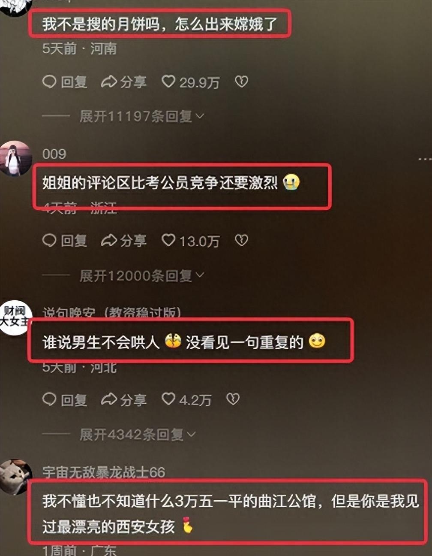The height and width of the screenshot is (556, 432).
Task: Reply to user 009's comment
Action: [65, 241]
